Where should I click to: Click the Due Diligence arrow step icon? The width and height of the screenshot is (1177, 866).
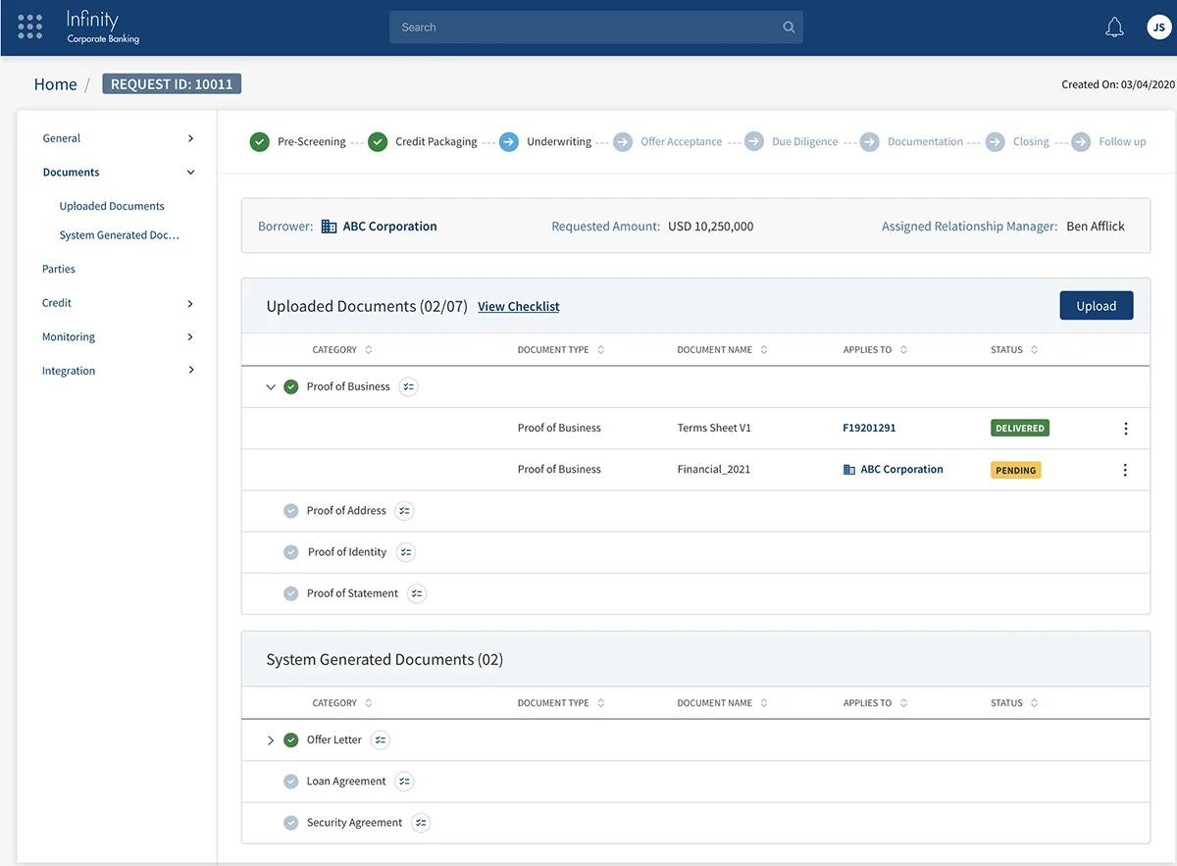point(753,142)
